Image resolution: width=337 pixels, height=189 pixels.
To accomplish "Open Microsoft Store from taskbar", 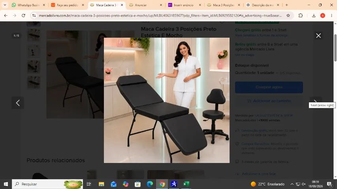I will [x=137, y=184].
